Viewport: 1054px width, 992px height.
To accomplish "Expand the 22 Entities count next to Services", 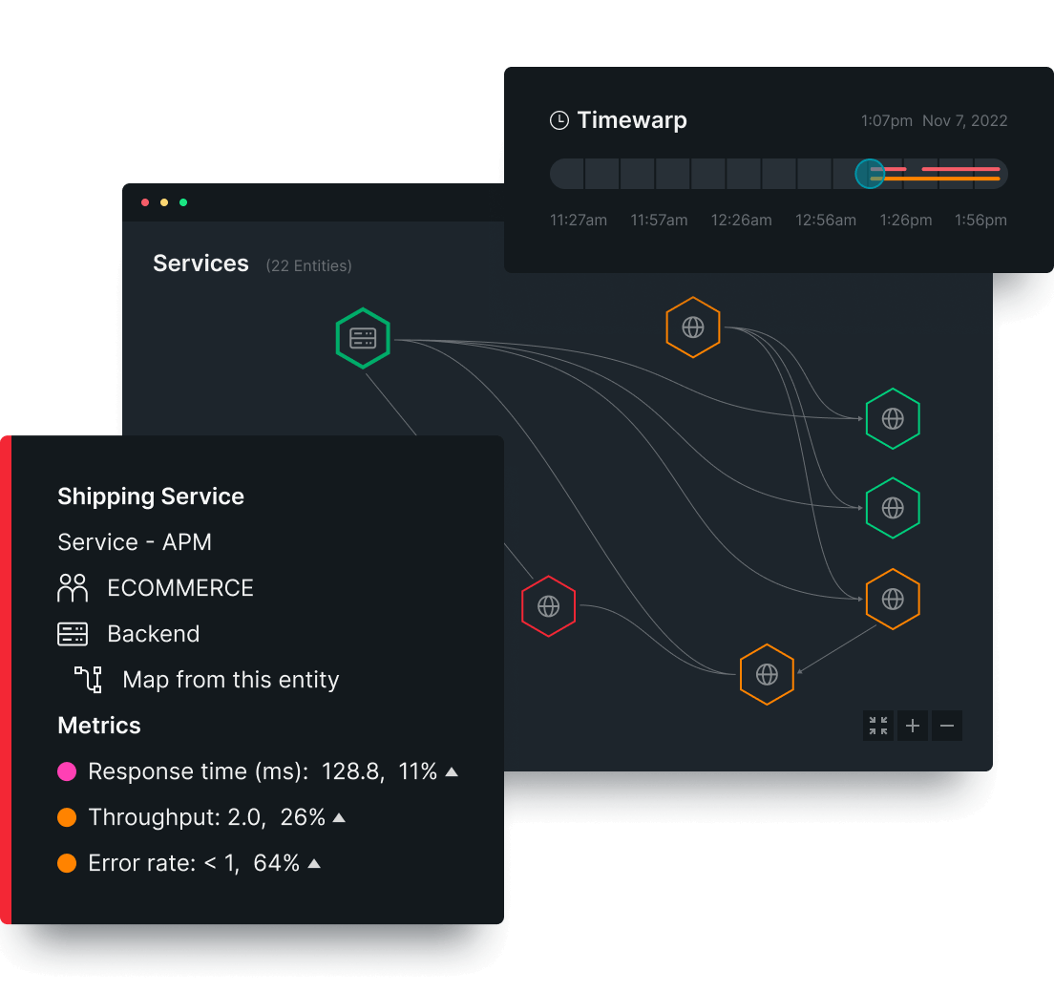I will coord(308,265).
